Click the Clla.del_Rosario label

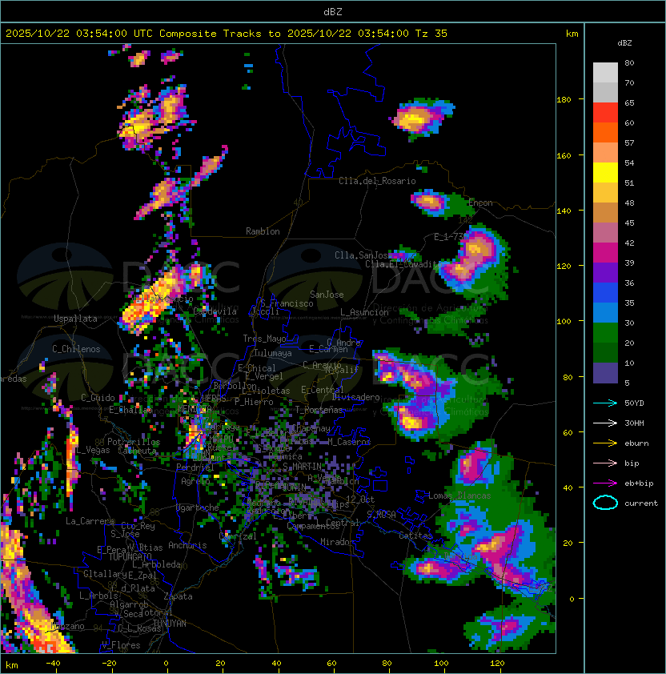click(377, 181)
